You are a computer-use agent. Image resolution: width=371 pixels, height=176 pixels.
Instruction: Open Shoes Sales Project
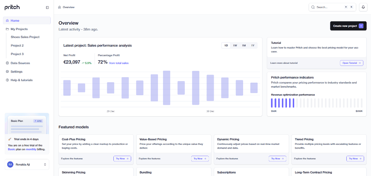tap(25, 37)
